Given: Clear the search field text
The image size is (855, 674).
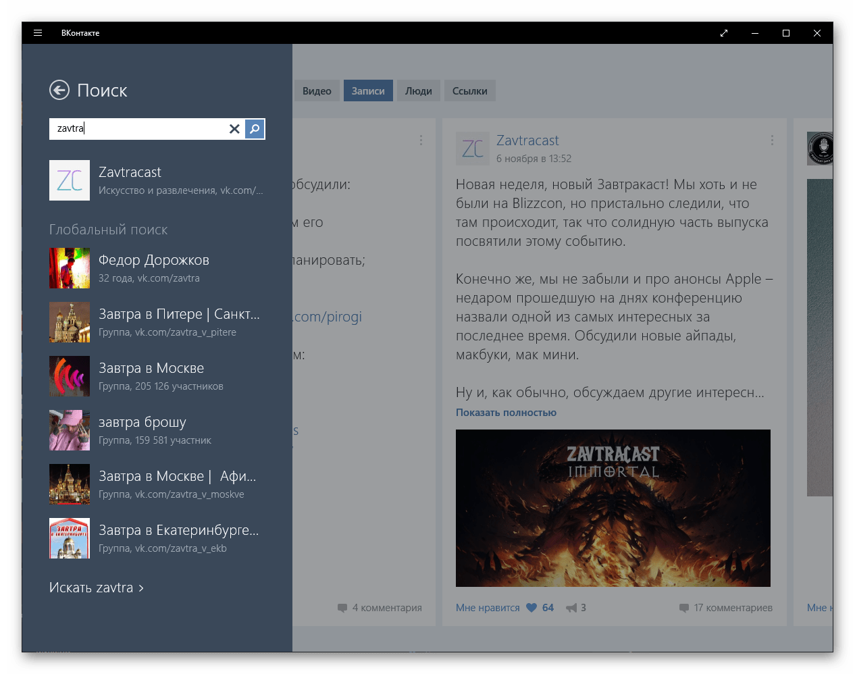Looking at the screenshot, I should tap(234, 129).
